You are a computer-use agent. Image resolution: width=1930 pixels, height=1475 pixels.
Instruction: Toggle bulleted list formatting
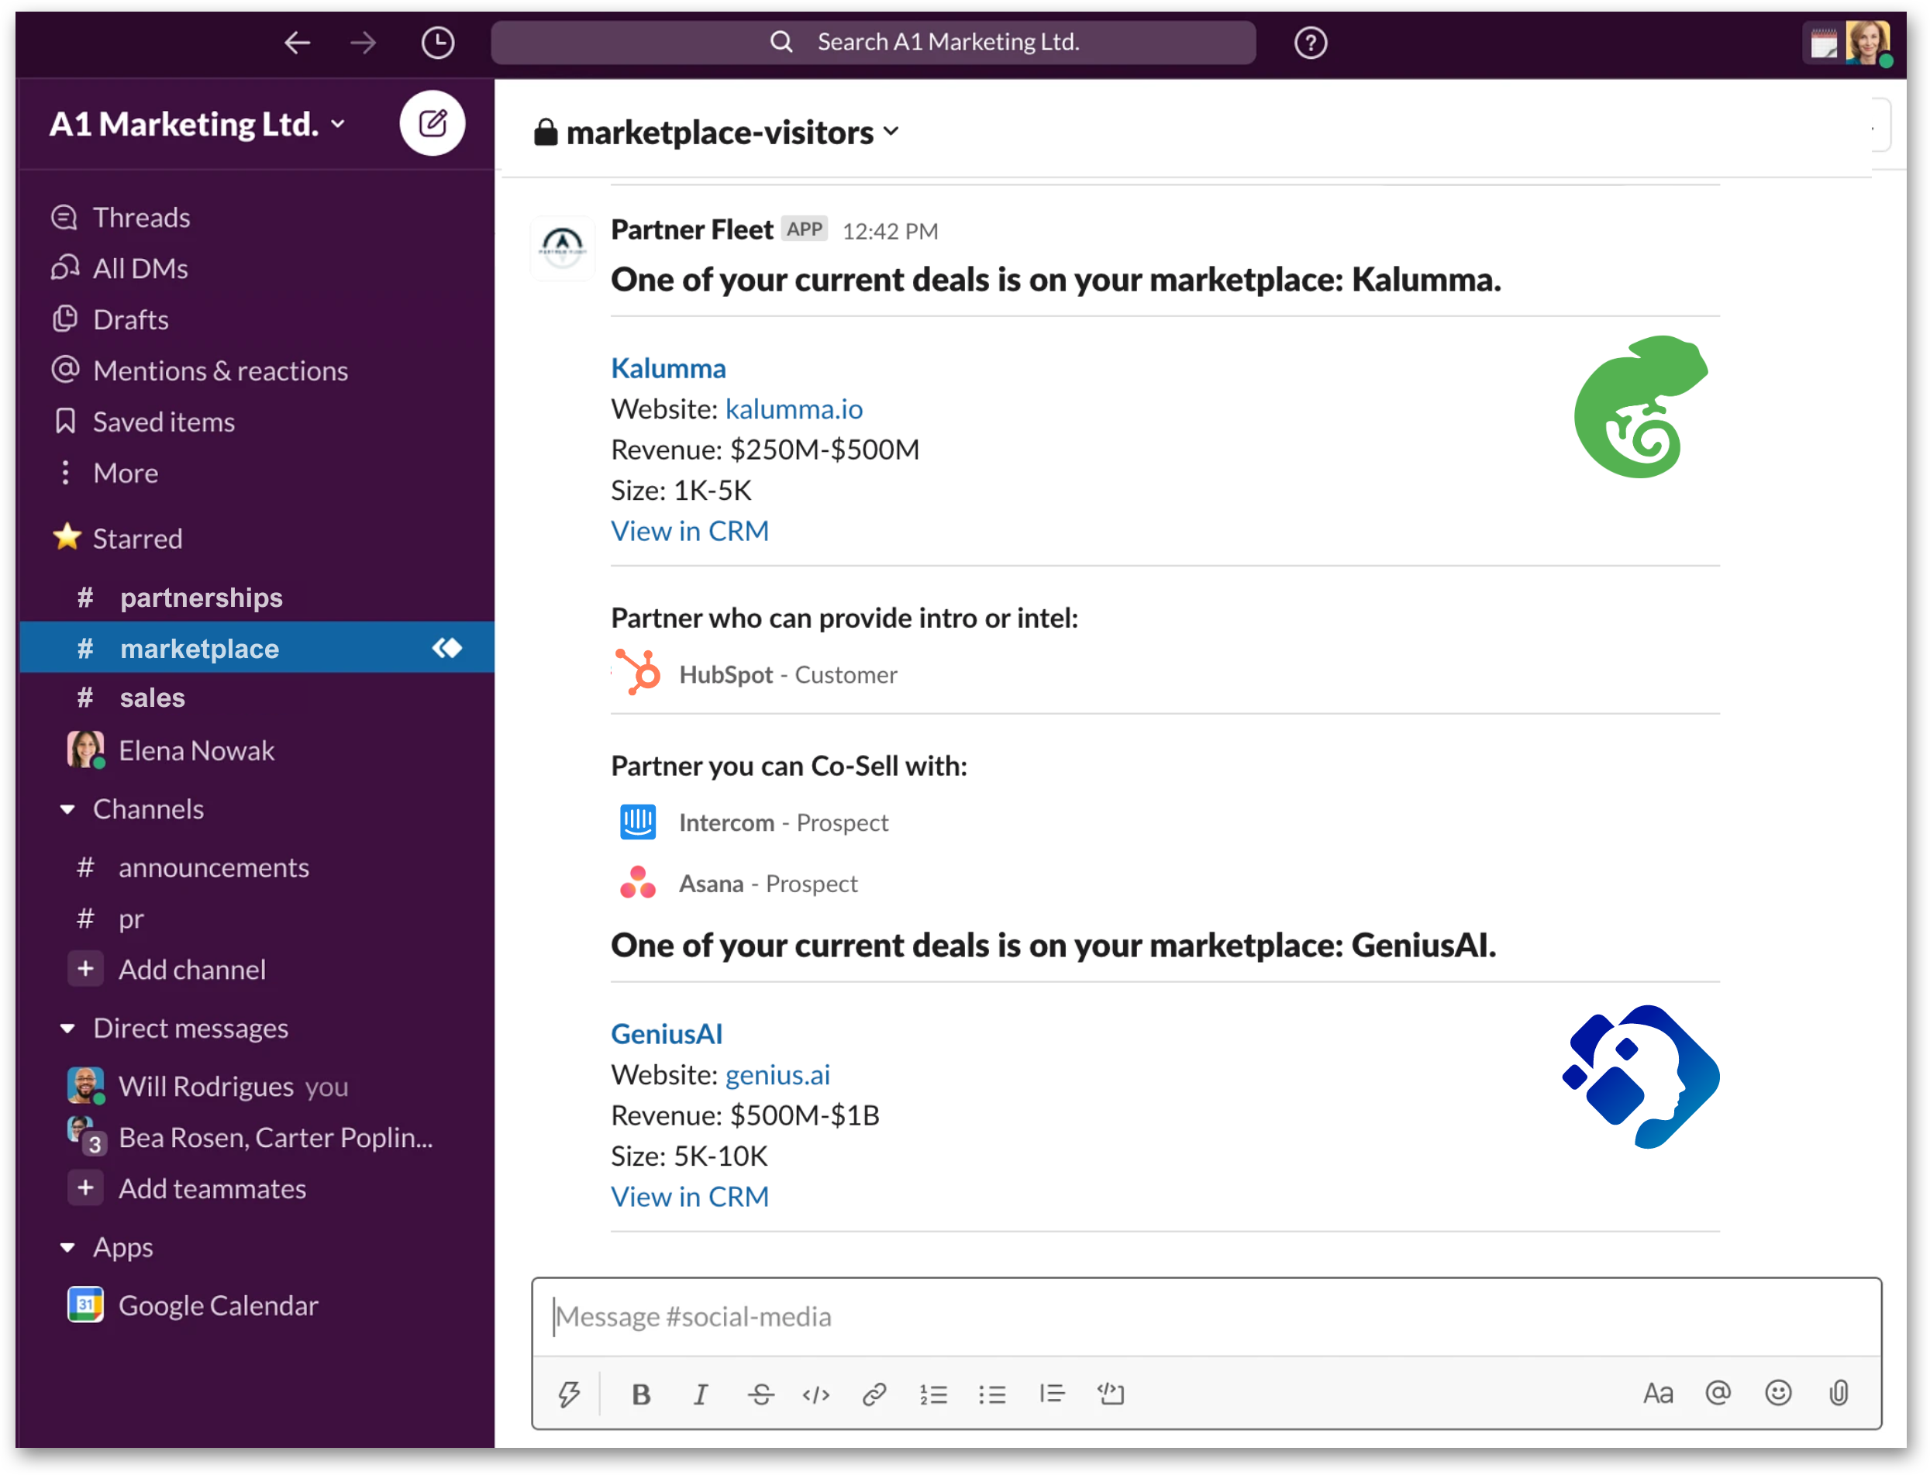tap(992, 1394)
